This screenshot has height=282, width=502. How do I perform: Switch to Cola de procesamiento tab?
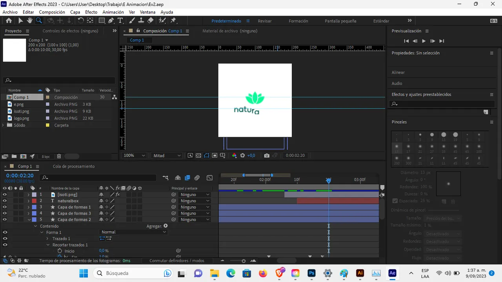(x=74, y=166)
